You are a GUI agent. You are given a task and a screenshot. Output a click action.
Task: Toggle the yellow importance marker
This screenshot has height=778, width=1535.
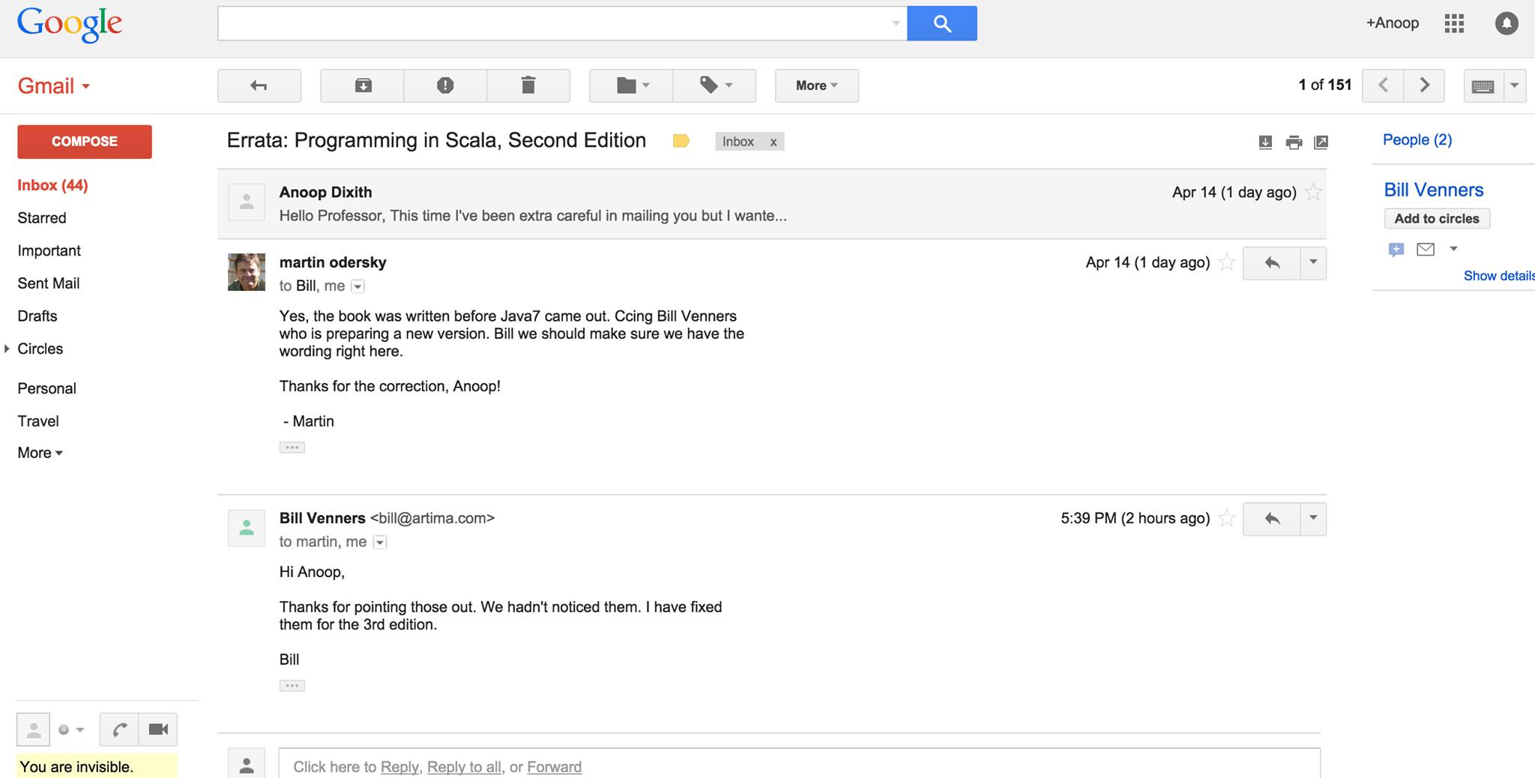tap(681, 141)
